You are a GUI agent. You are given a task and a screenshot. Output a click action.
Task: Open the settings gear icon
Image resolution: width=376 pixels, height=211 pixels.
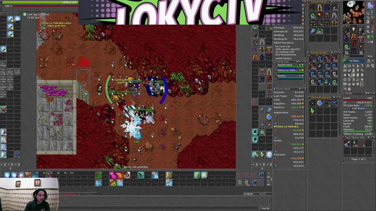tap(368, 66)
